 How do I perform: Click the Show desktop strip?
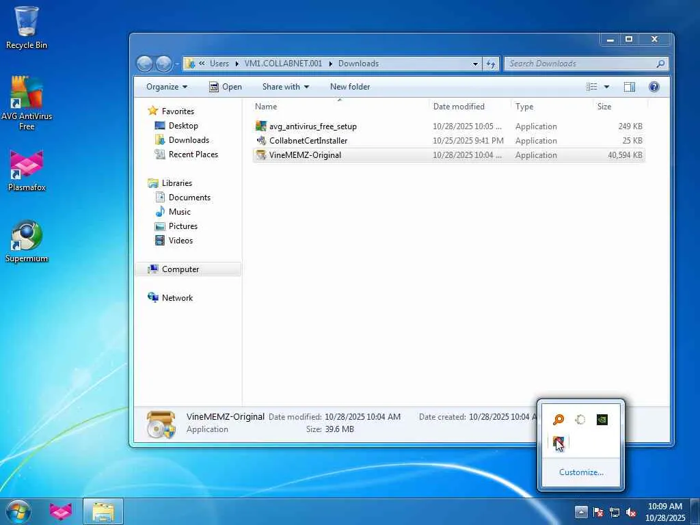(x=695, y=512)
